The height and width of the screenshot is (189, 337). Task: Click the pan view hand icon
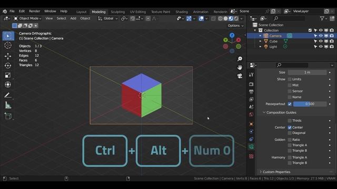[240, 68]
